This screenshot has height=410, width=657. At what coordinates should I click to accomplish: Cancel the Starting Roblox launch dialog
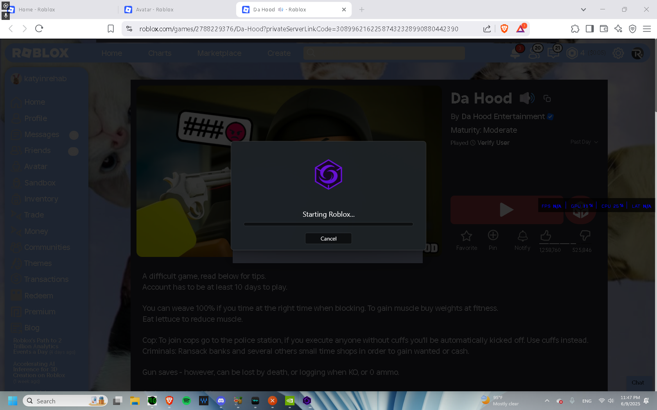click(328, 239)
